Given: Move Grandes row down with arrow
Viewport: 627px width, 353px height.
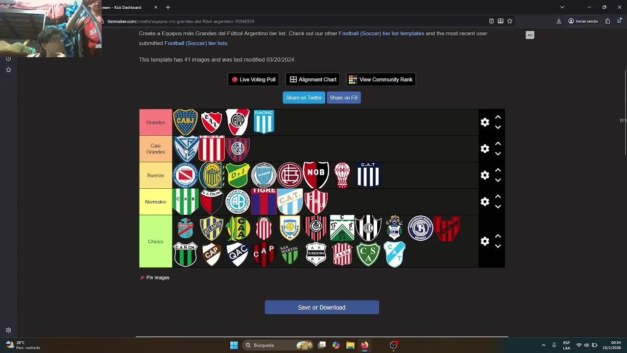Looking at the screenshot, I should pos(498,127).
